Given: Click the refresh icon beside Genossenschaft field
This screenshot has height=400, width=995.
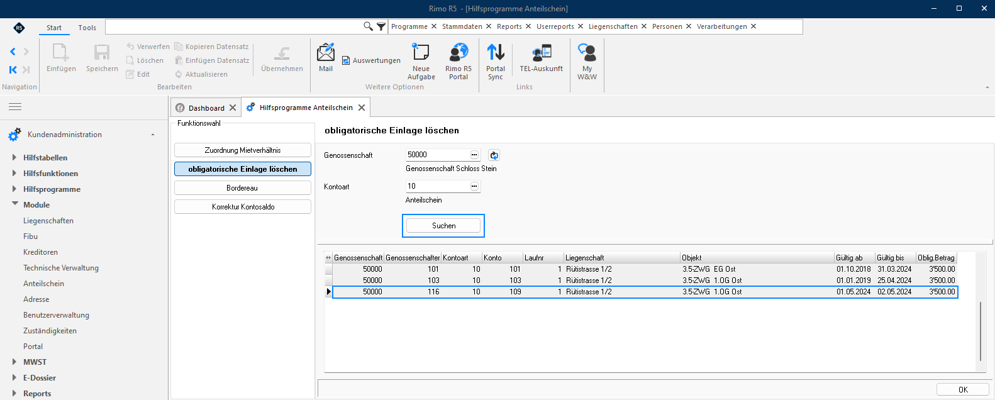Looking at the screenshot, I should pos(494,155).
